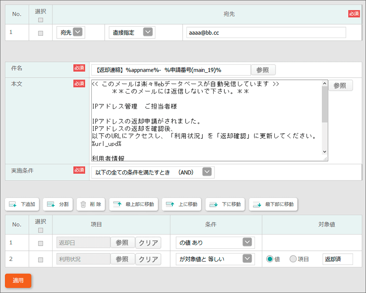Click the 返却済 target value field
This screenshot has height=293, width=366.
pos(338,259)
